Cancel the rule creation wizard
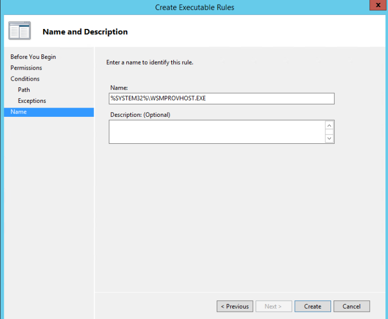The height and width of the screenshot is (319, 388). tap(351, 306)
